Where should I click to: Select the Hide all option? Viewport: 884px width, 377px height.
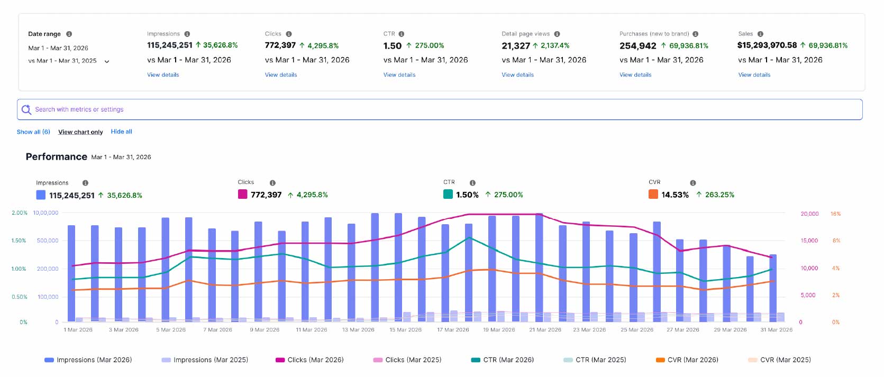(122, 132)
